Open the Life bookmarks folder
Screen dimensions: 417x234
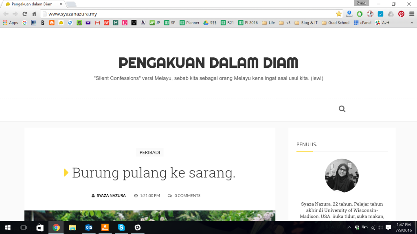point(268,23)
